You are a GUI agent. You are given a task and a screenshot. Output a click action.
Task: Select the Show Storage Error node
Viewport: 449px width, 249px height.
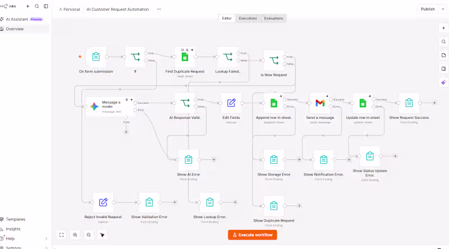tap(274, 159)
